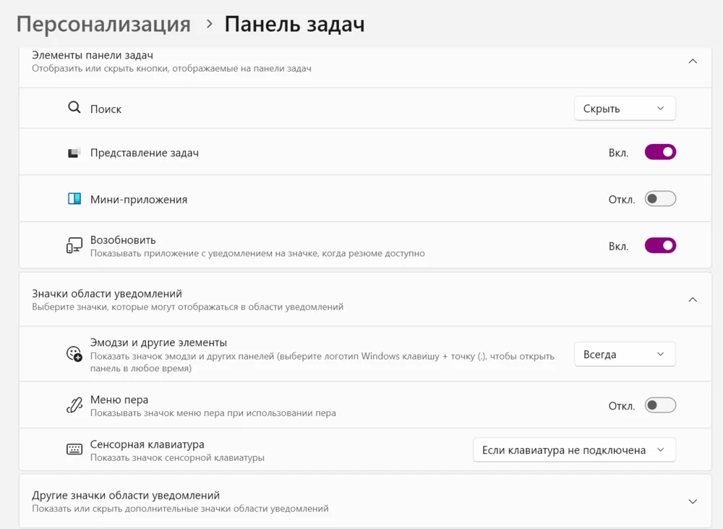Click the Эмодзи и другие элементы label
This screenshot has height=529, width=723.
(158, 342)
